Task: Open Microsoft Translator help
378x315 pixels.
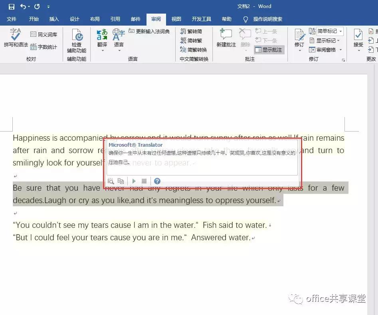Action: click(x=157, y=181)
